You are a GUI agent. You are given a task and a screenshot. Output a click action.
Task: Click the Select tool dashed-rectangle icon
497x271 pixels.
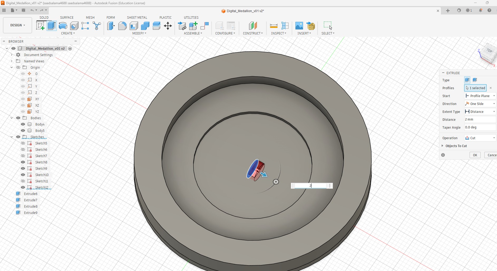[328, 26]
